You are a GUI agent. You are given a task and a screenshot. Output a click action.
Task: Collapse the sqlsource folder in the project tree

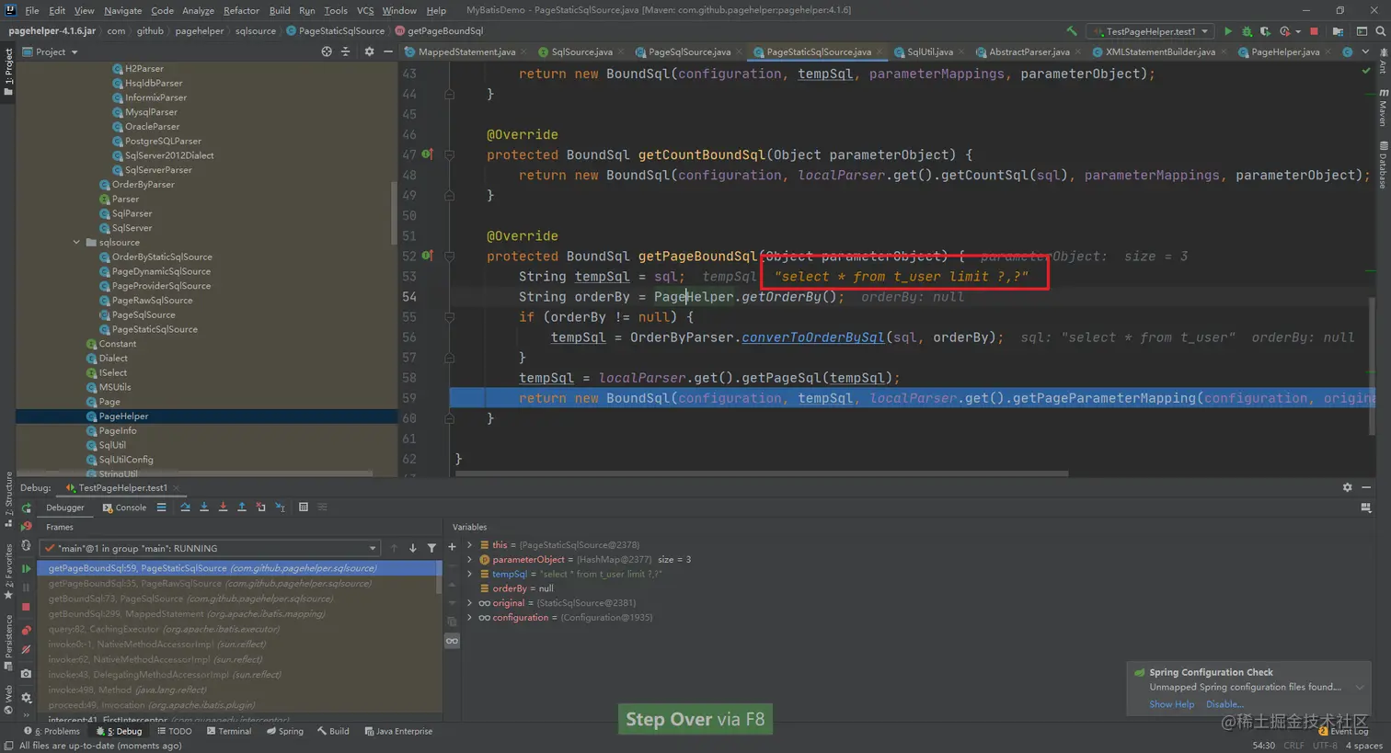[x=76, y=243]
